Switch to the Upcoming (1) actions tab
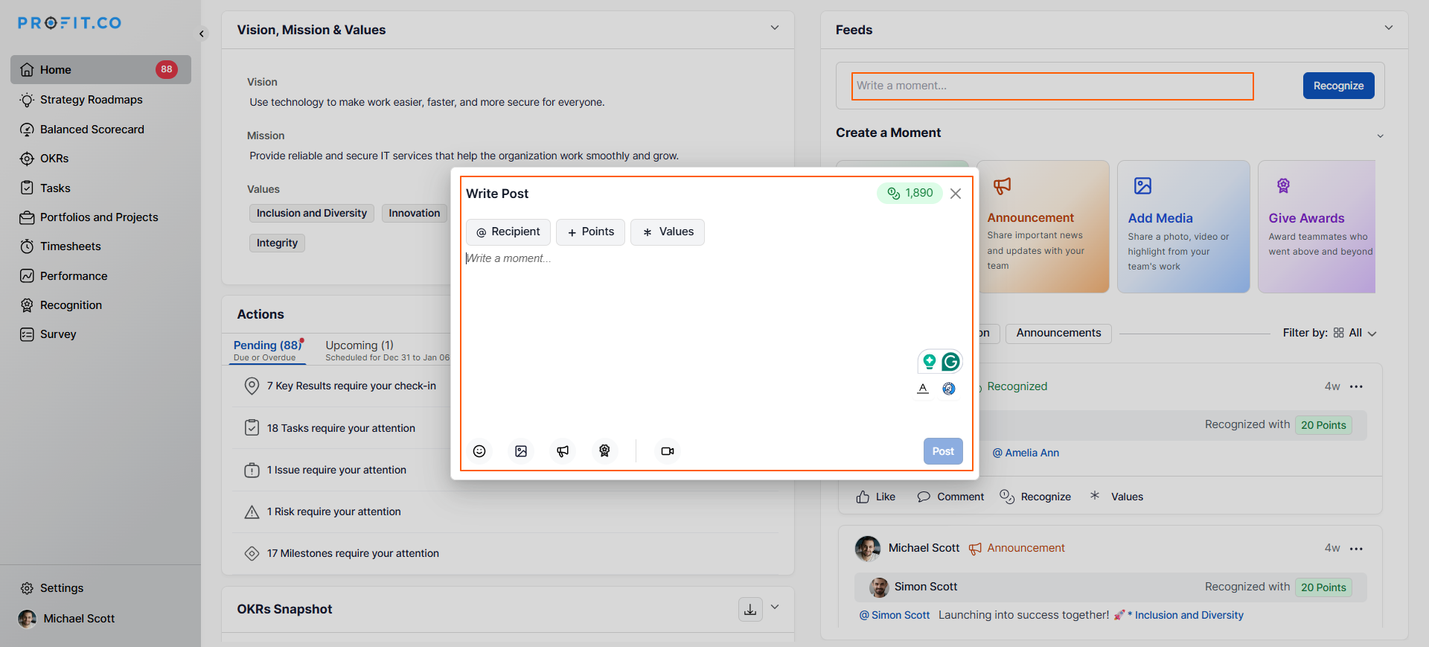1429x647 pixels. (x=387, y=350)
